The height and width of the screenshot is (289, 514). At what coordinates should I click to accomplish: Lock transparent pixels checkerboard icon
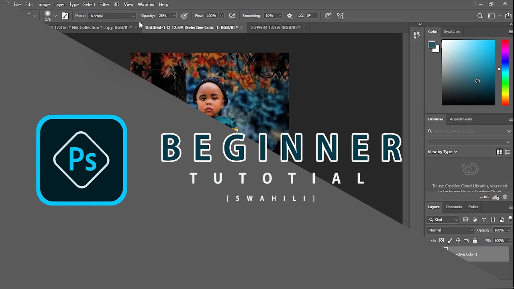pos(441,240)
